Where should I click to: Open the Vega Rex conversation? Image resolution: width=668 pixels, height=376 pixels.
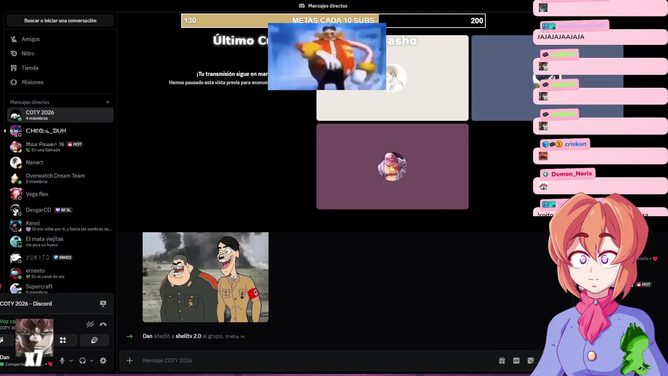click(60, 194)
